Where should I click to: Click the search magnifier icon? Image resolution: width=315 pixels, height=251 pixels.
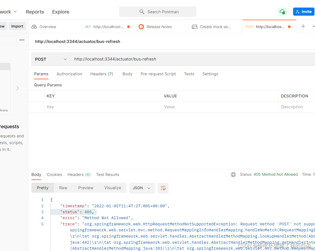[x=142, y=12]
